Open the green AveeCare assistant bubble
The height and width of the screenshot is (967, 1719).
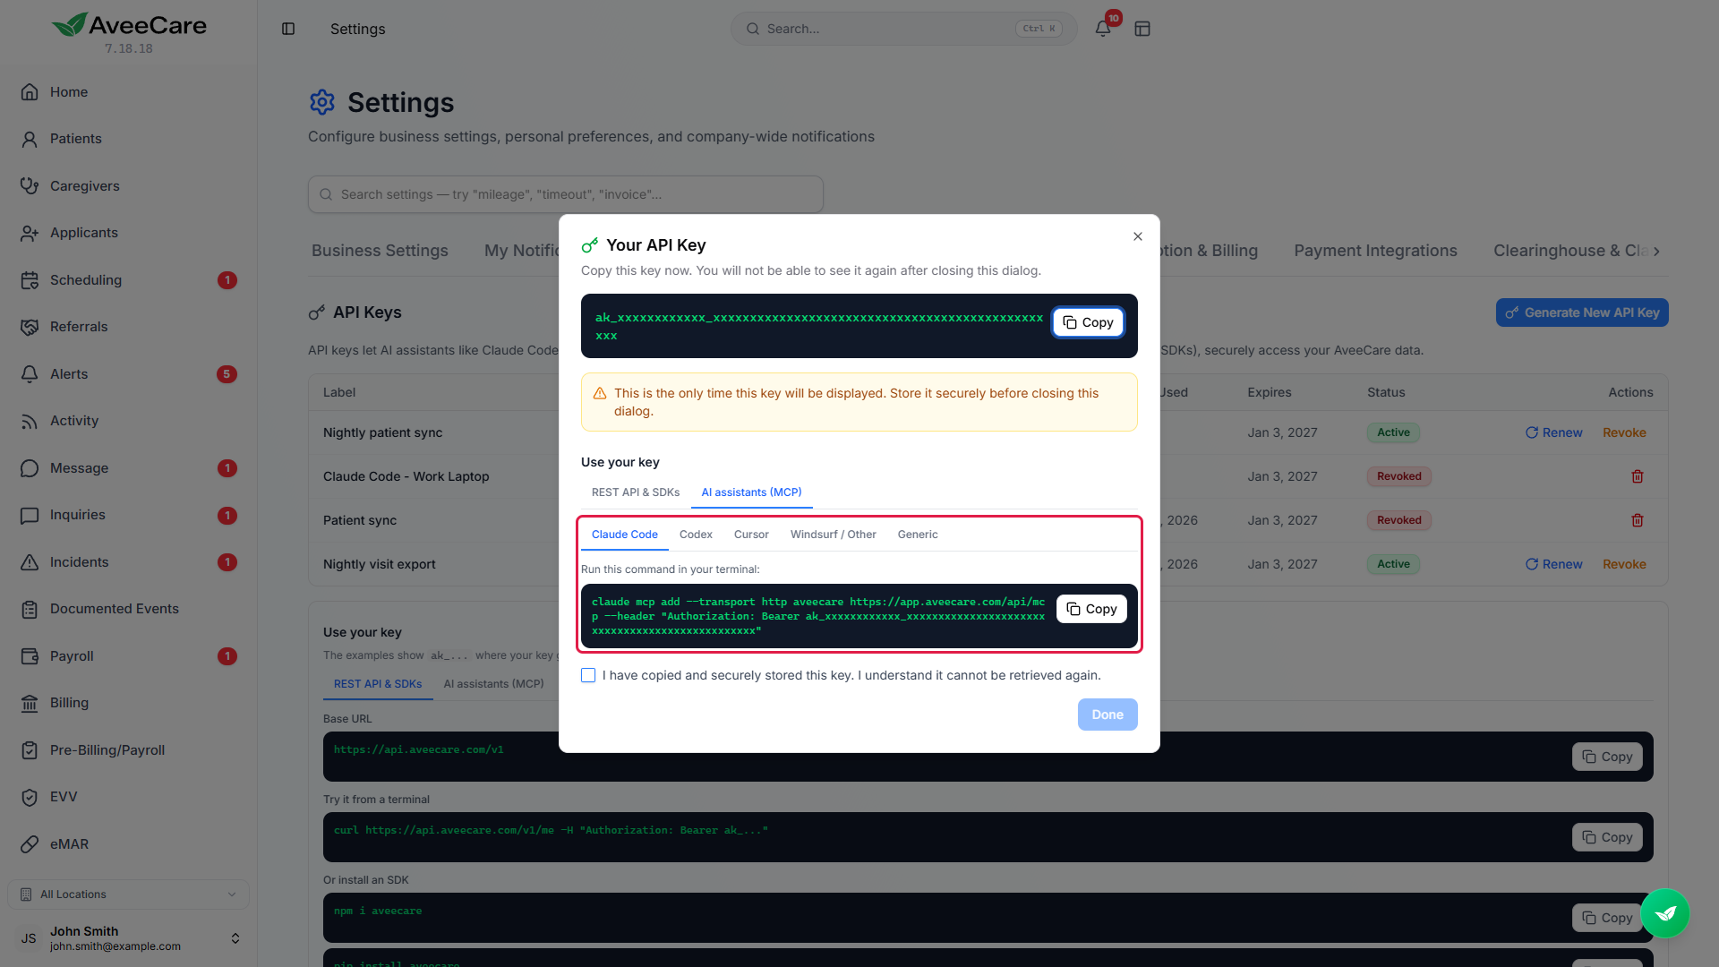1664,912
